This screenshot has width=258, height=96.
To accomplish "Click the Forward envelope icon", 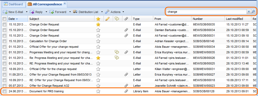I will tap(52, 12).
